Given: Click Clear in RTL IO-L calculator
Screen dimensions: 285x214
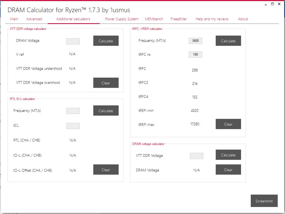Looking at the screenshot, I should [106, 170].
